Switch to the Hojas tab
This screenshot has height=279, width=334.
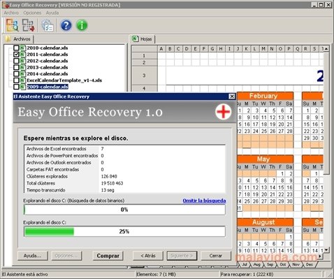pos(142,39)
